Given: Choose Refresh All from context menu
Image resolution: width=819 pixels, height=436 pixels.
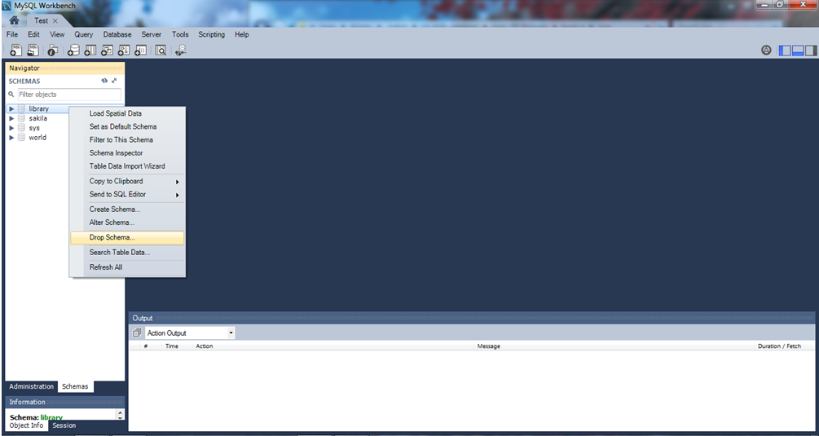Looking at the screenshot, I should coord(127,267).
